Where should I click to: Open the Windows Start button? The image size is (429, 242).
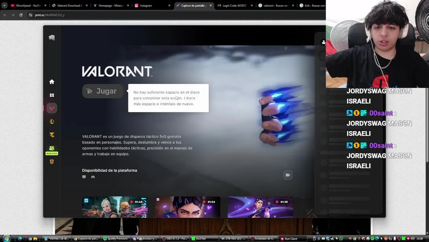(x=7, y=239)
